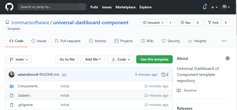Expand commit message ellipsis button
This screenshot has height=110, width=237.
pos(64,75)
